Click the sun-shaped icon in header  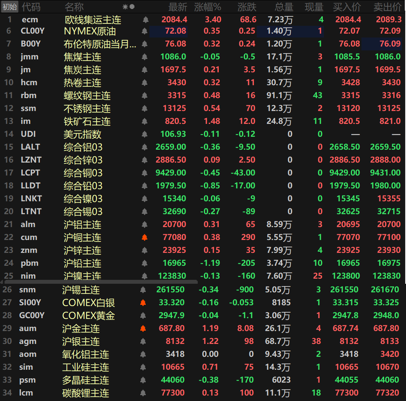125,7
